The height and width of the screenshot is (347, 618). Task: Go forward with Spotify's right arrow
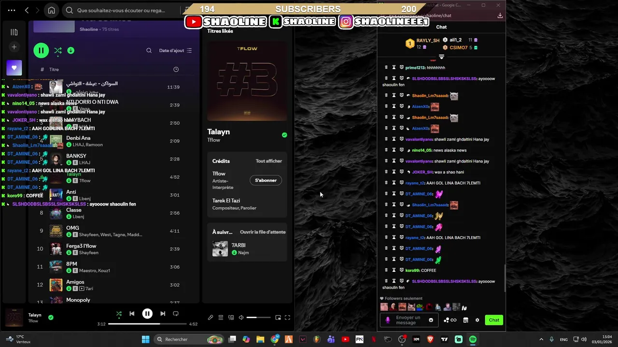point(38,10)
